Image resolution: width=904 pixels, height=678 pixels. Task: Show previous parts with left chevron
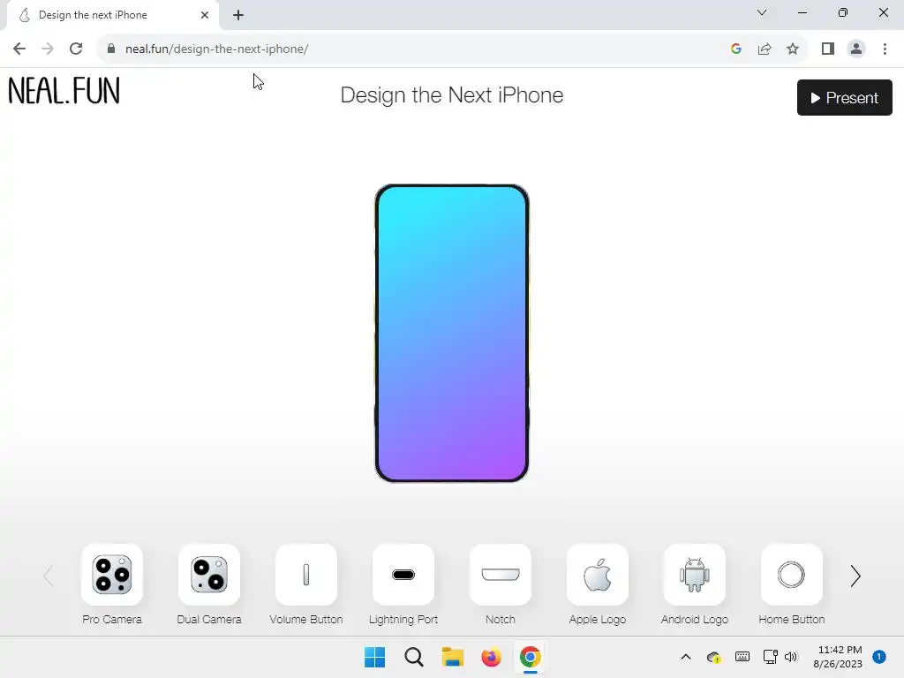click(49, 576)
